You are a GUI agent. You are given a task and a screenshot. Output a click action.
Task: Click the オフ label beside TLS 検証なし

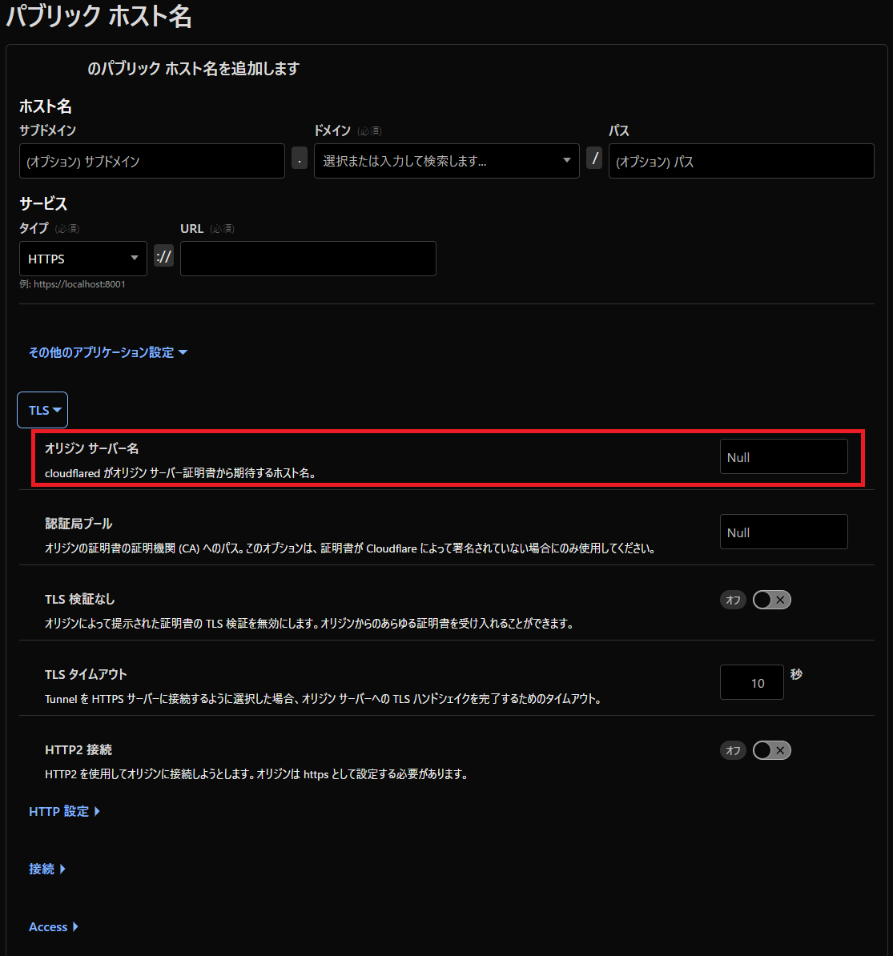coord(733,600)
